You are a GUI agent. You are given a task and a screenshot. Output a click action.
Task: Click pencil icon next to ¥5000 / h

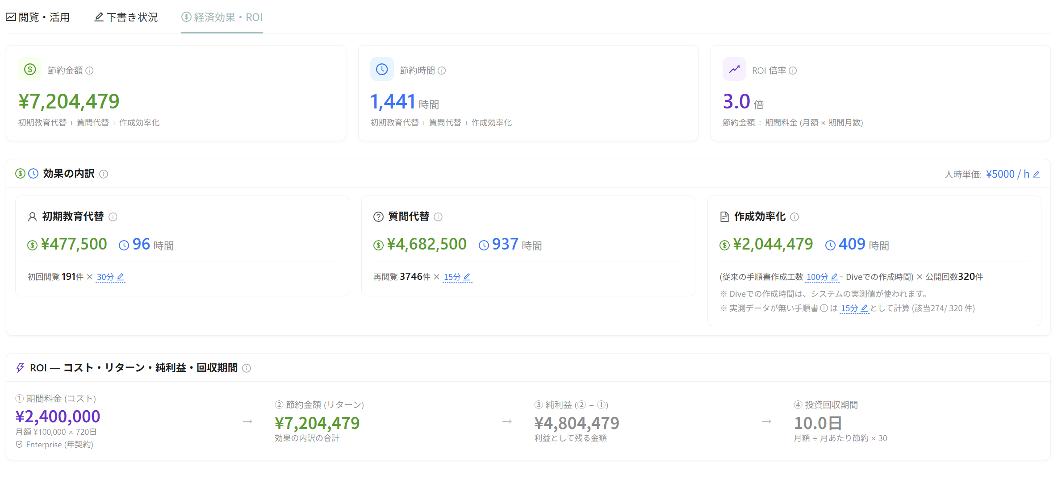(x=1037, y=175)
